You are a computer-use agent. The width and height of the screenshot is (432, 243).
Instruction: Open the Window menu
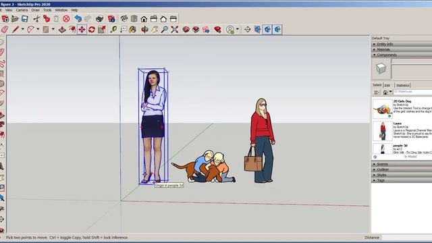[61, 10]
